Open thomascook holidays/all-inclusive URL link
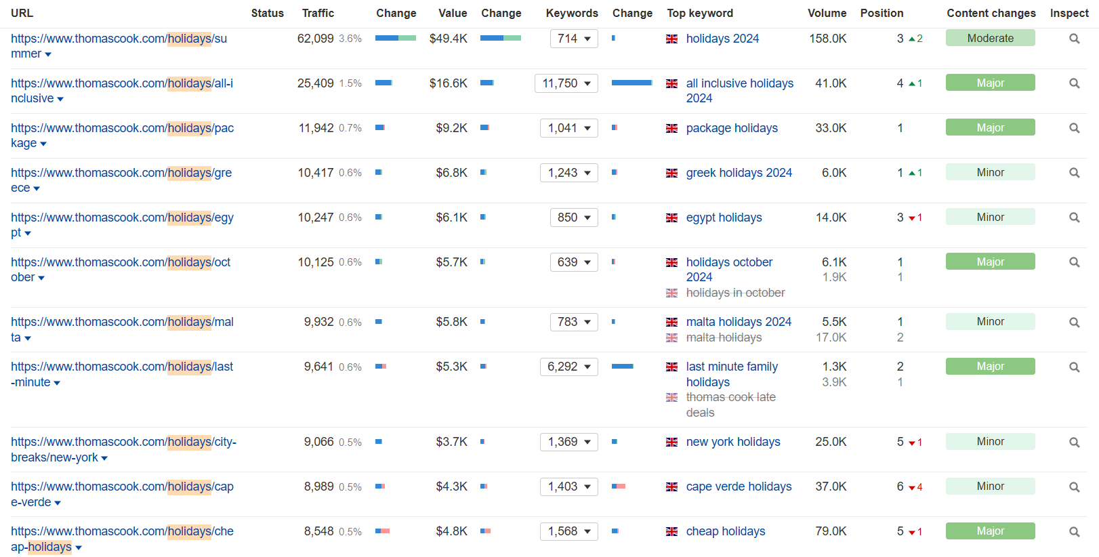Viewport: 1099px width, 557px height. click(x=122, y=91)
